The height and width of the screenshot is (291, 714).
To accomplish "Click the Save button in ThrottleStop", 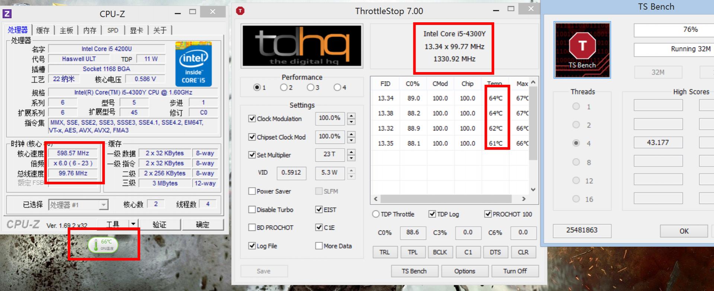I will (264, 271).
